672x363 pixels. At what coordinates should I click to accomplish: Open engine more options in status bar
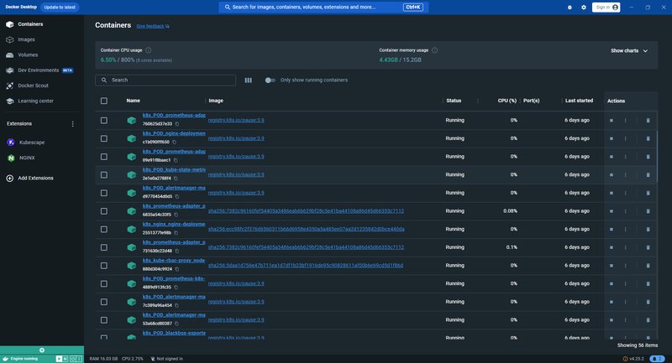79,359
